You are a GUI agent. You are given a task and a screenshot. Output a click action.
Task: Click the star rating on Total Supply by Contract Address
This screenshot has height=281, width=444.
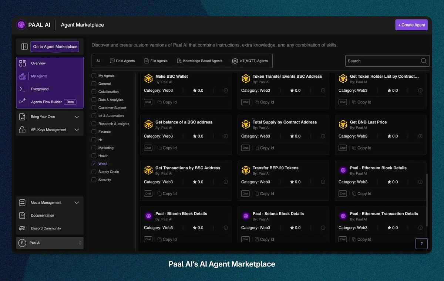[295, 136]
